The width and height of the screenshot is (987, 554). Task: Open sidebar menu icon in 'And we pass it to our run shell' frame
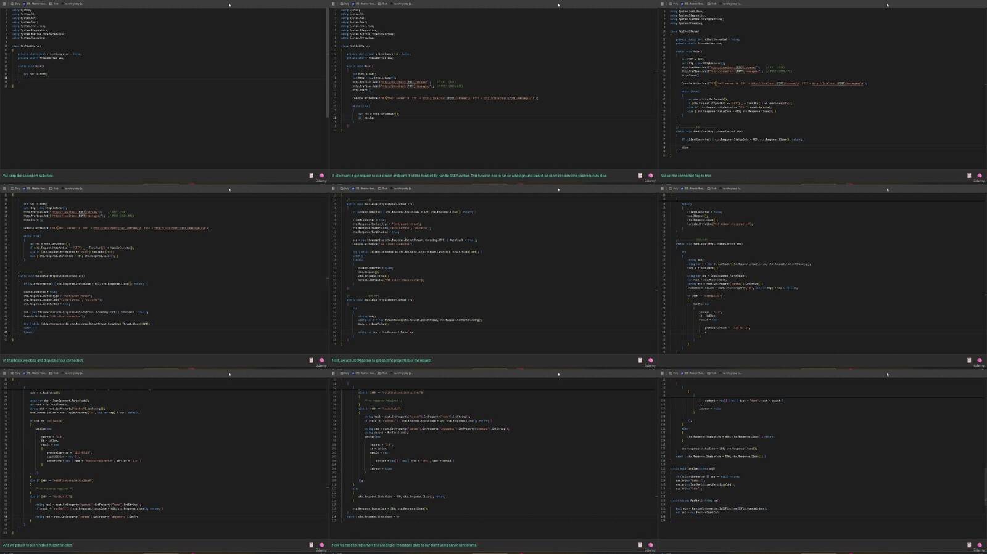(5, 373)
